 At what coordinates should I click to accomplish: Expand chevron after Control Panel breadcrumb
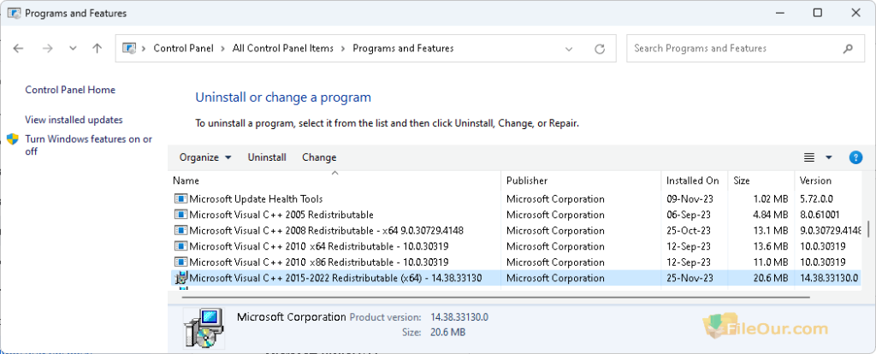(x=223, y=49)
